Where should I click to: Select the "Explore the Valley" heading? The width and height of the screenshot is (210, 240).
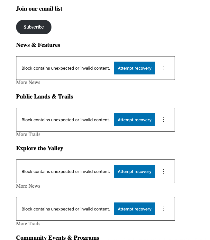pyautogui.click(x=40, y=148)
